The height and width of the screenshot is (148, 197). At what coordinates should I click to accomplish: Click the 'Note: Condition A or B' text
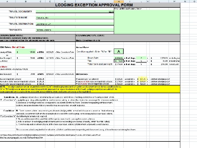[88, 40]
